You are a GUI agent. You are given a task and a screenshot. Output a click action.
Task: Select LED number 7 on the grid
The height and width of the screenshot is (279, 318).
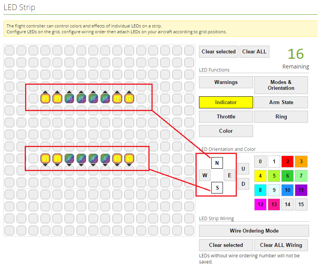pos(129,158)
